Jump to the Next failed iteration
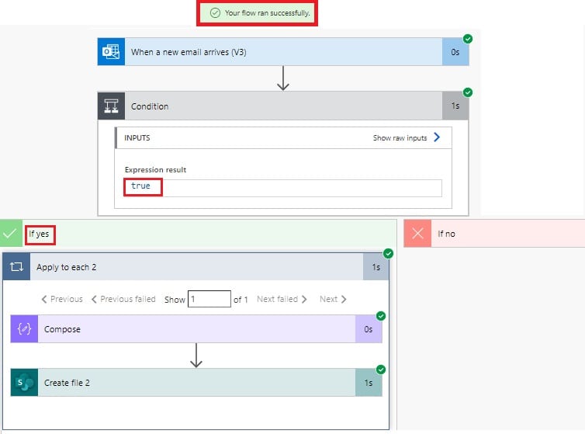 [x=282, y=299]
